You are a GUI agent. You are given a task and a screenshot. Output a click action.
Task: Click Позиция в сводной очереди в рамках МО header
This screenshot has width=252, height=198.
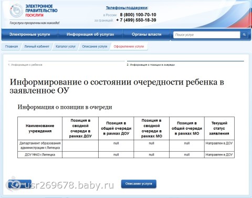click(x=152, y=128)
